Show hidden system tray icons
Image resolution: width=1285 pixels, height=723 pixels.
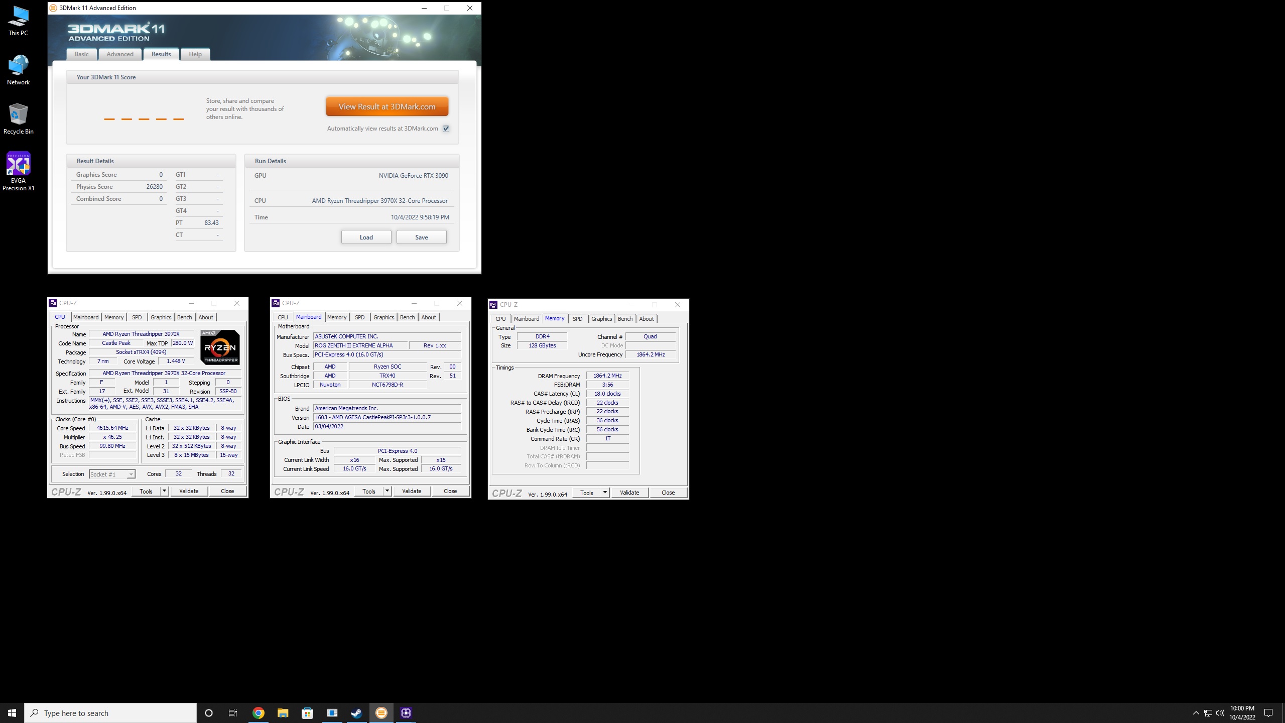coord(1196,713)
